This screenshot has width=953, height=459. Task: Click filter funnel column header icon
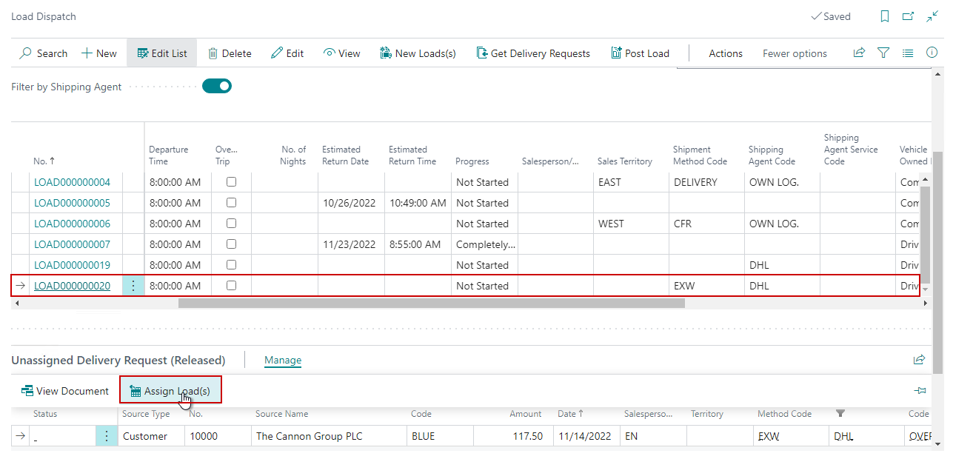(840, 414)
